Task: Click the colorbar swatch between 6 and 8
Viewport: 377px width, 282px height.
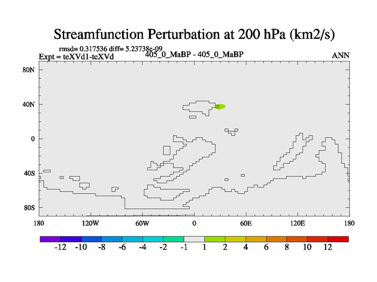Action: tap(277, 239)
